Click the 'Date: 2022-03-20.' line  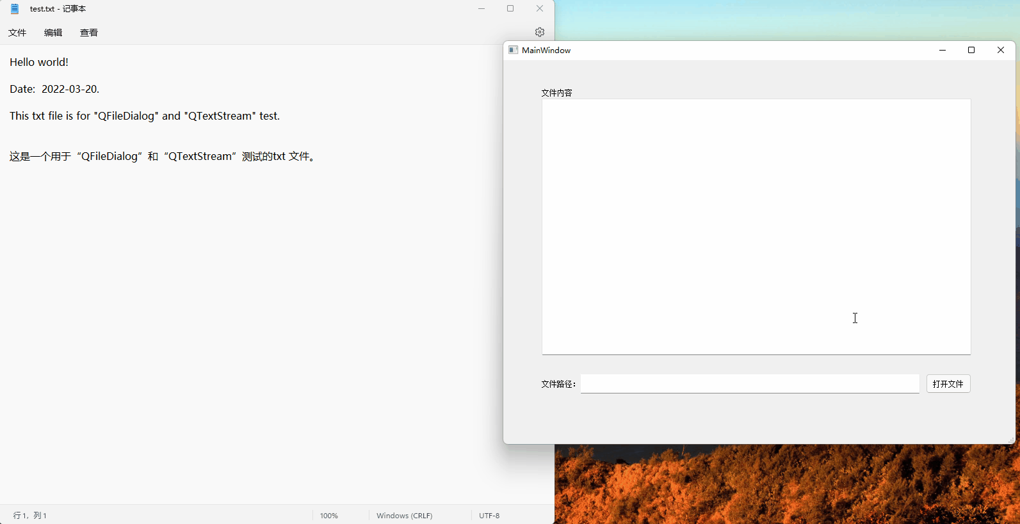tap(54, 89)
